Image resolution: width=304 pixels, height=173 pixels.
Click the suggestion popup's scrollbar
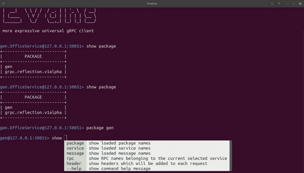pyautogui.click(x=231, y=156)
